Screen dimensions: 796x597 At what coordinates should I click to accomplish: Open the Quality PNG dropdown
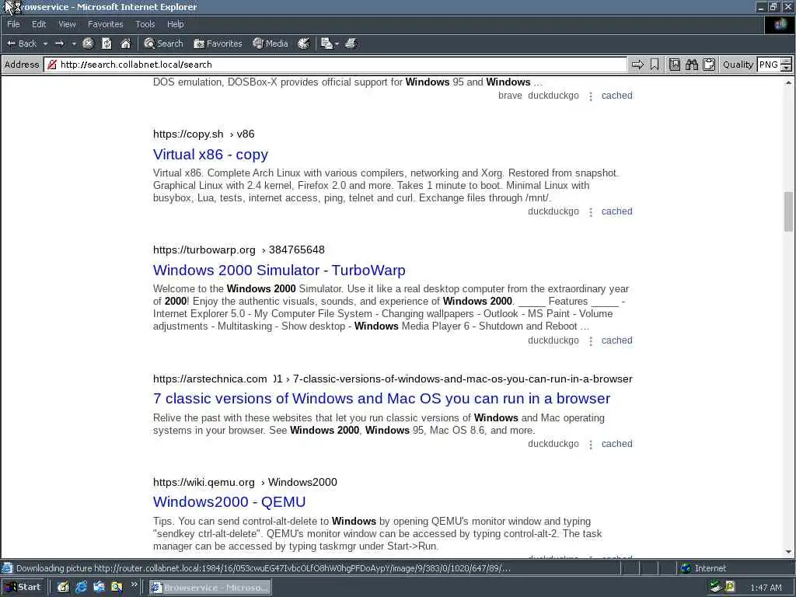(x=774, y=65)
